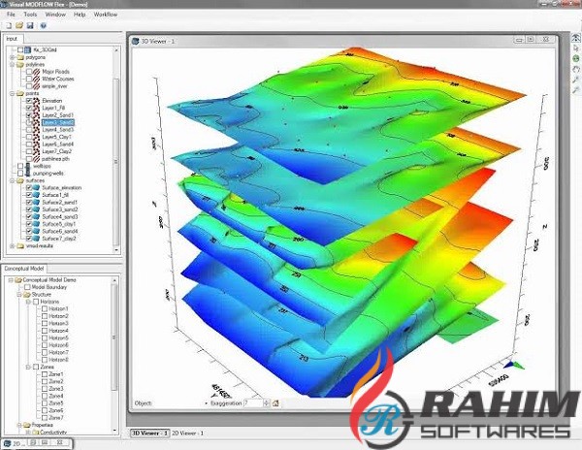Switch to the 2D Viewer - 1 tab
This screenshot has width=582, height=450.
tap(188, 433)
